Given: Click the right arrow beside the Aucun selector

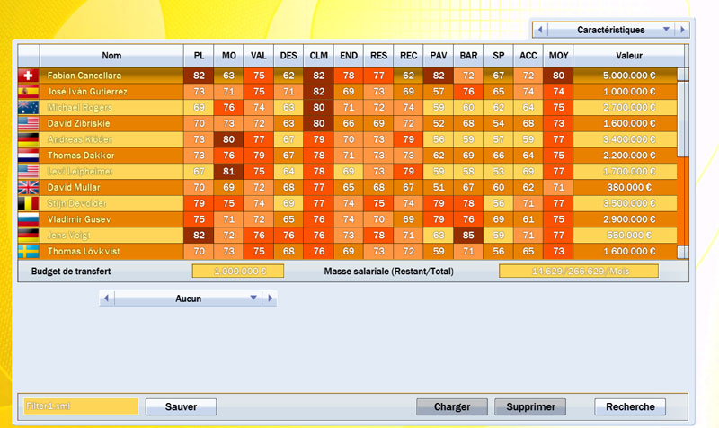Looking at the screenshot, I should tap(270, 299).
